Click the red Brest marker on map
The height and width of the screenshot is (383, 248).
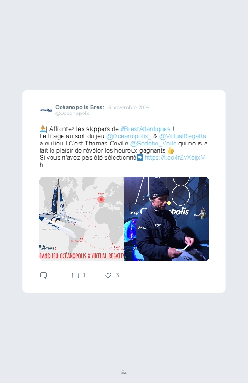(101, 199)
